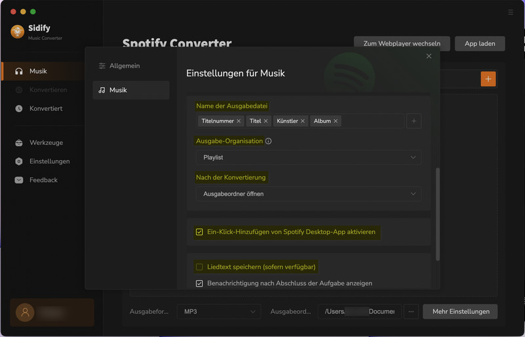Switch to the Allgemein settings tab
Image resolution: width=525 pixels, height=337 pixels.
[x=131, y=66]
